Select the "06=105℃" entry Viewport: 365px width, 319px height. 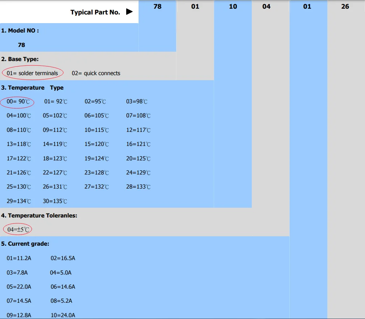(97, 116)
